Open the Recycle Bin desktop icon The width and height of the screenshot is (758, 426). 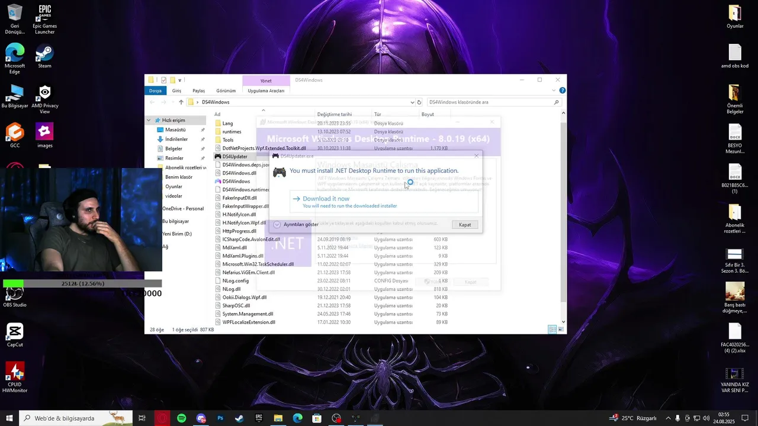[x=15, y=20]
